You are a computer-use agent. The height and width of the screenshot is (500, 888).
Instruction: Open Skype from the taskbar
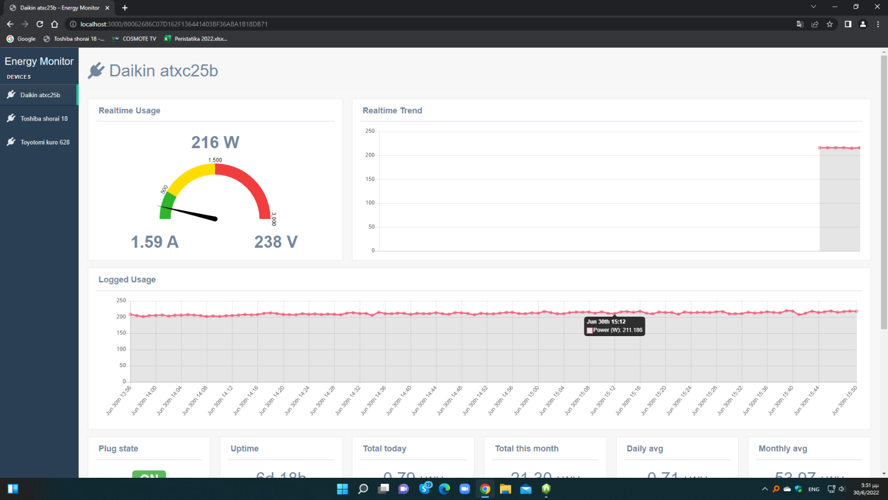pos(425,489)
